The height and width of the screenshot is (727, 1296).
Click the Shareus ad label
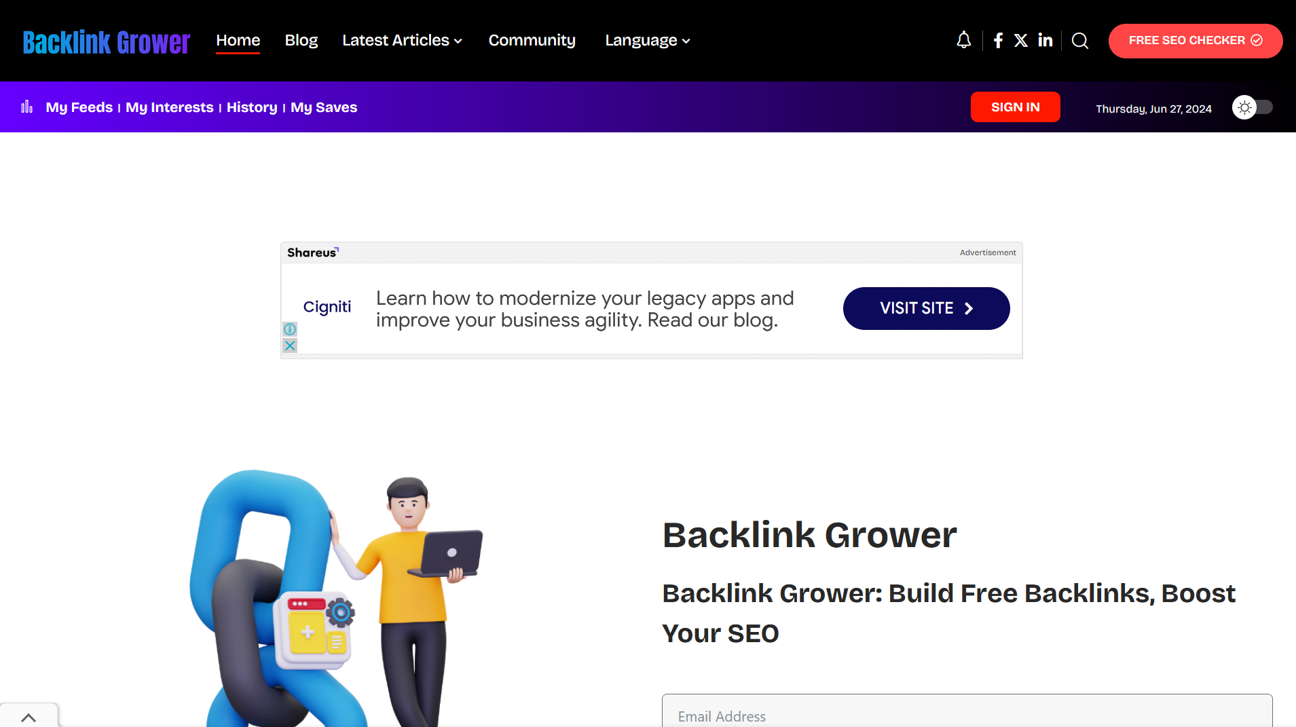(x=312, y=253)
